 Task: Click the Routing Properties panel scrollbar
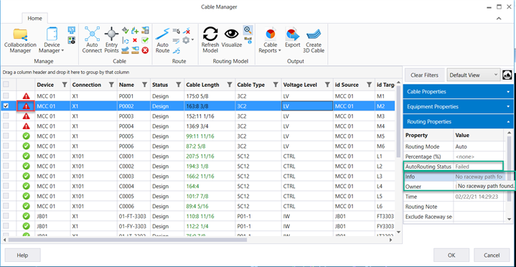click(x=509, y=169)
